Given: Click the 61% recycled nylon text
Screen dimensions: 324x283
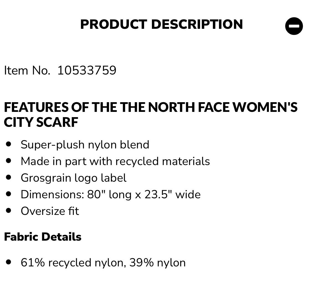Looking at the screenshot, I should (73, 263).
